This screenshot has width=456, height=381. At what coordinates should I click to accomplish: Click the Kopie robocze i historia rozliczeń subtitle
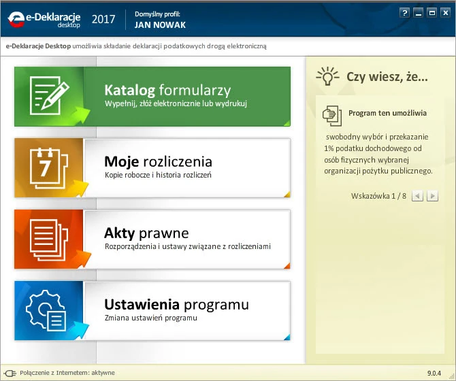pos(158,175)
